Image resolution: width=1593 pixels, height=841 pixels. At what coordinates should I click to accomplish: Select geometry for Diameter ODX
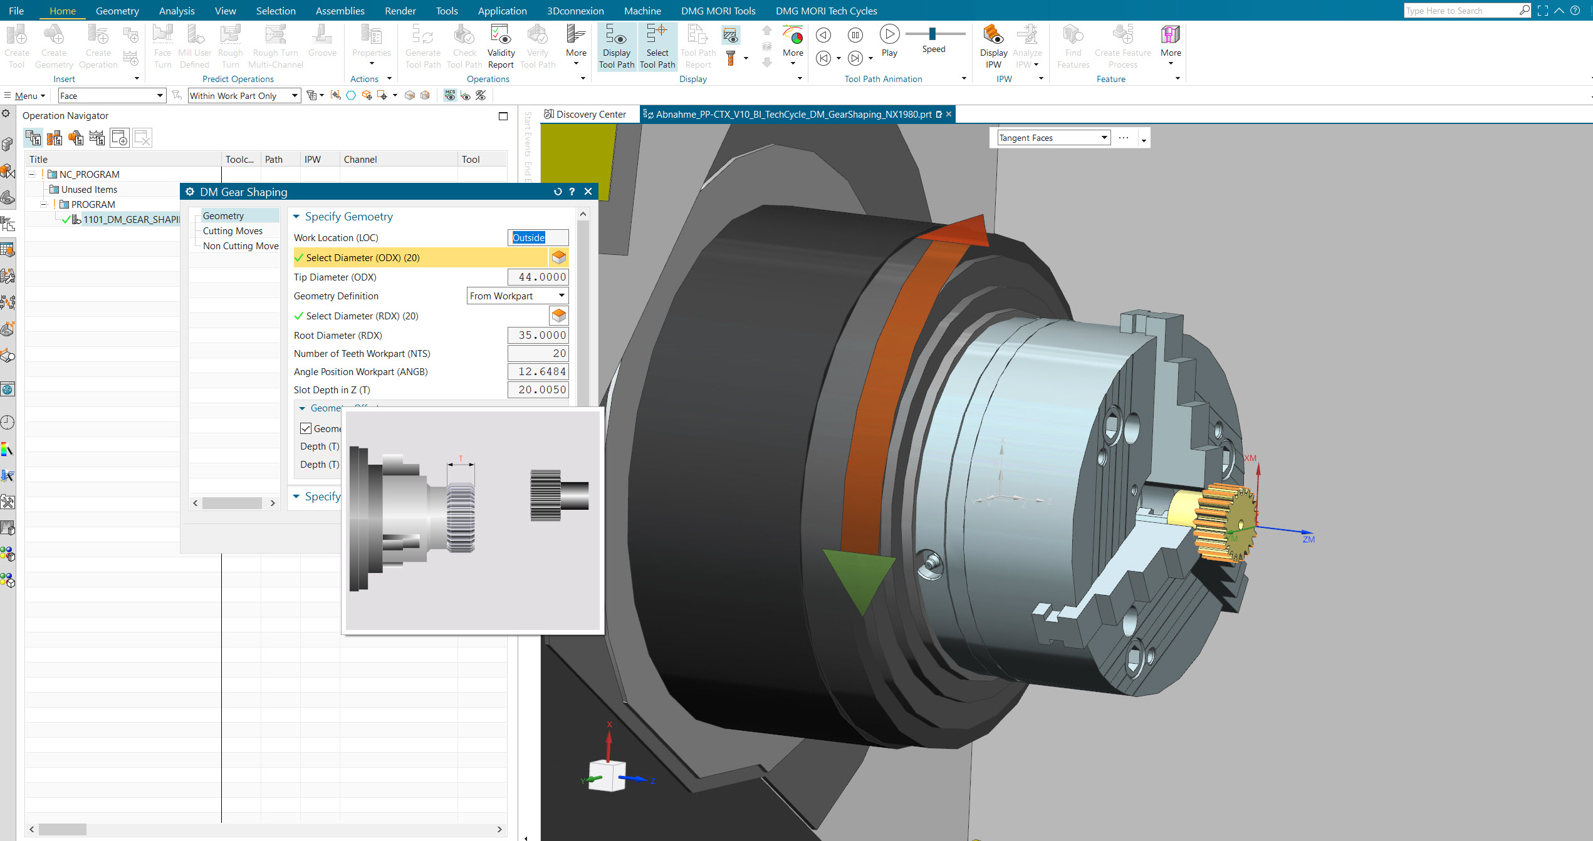[x=559, y=257]
